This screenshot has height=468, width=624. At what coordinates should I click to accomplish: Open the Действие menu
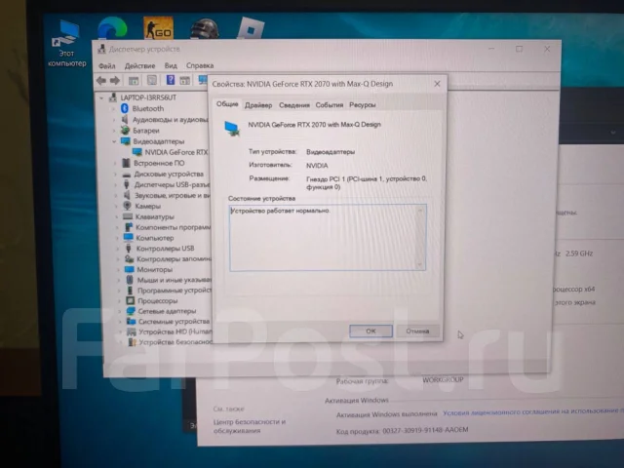(x=139, y=65)
